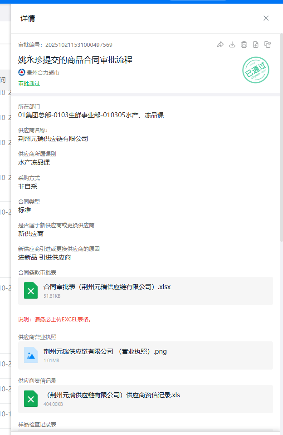
Task: Click the image icon of 营业执照 file
Action: tap(31, 355)
